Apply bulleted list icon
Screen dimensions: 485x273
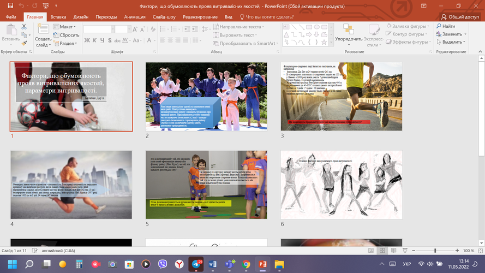point(163,29)
